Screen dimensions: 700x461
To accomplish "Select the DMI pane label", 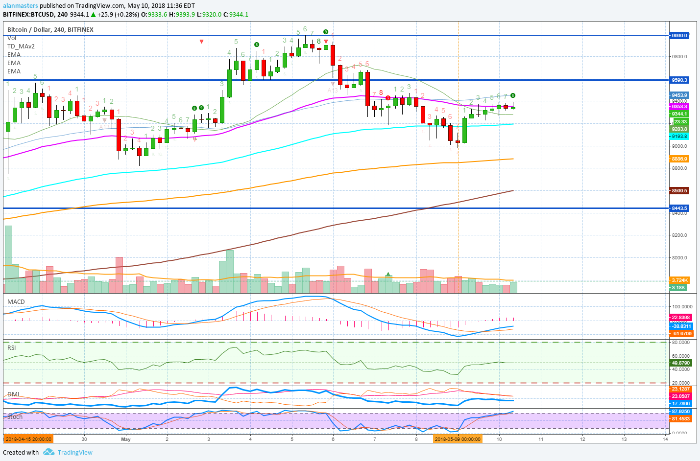I will point(14,394).
